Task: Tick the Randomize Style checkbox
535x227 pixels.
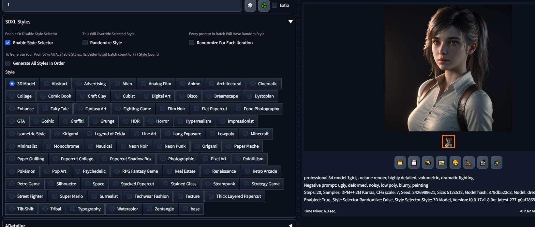Action: pos(85,43)
